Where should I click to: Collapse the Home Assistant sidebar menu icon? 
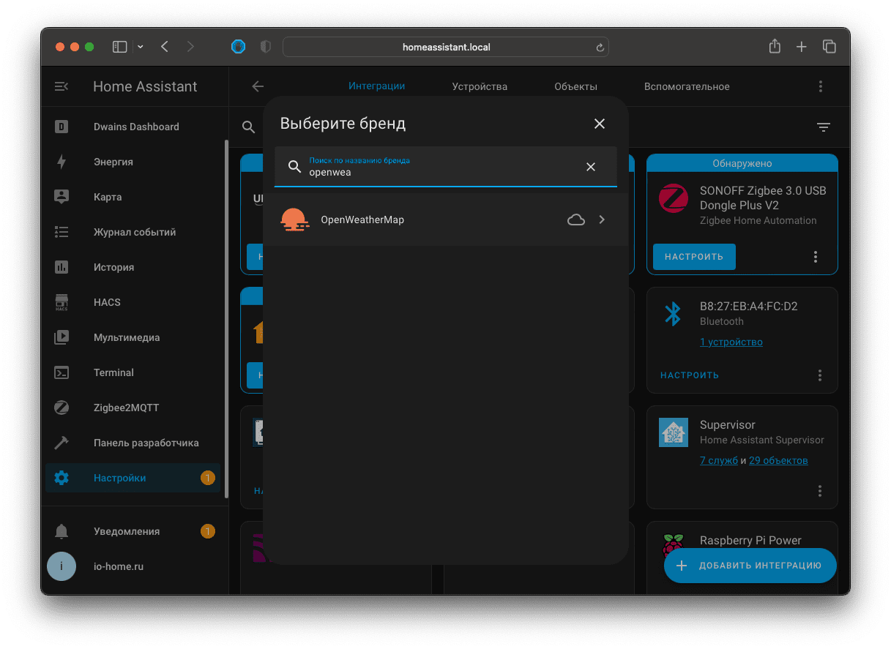[61, 86]
